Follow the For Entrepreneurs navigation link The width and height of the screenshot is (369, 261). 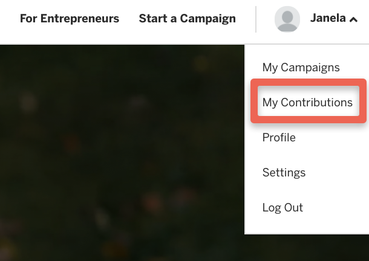click(x=70, y=18)
